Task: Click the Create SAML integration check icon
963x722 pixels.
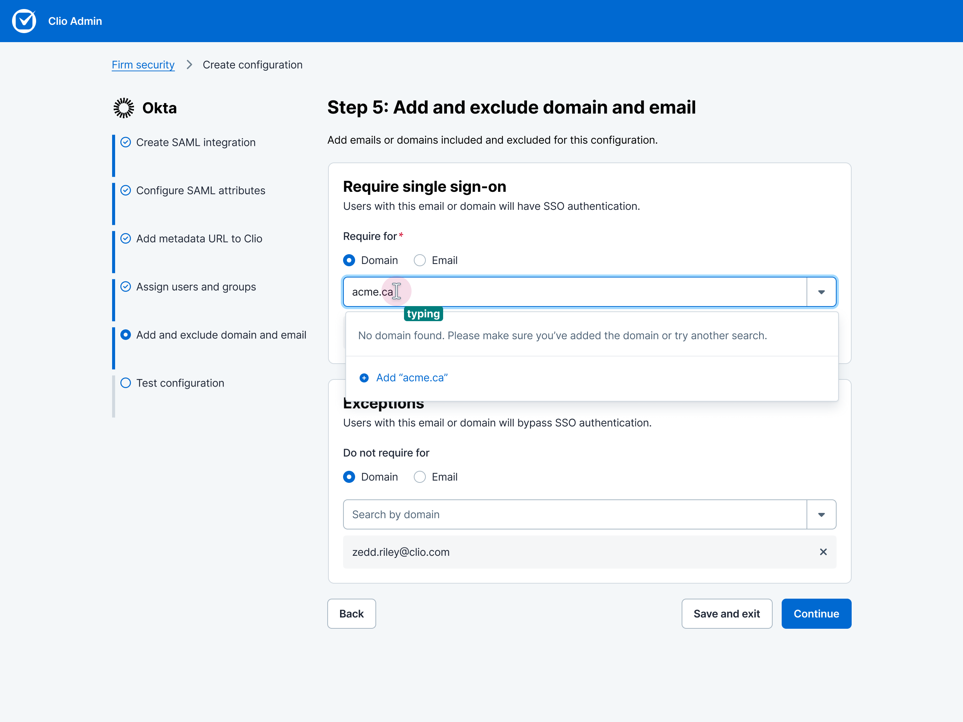Action: pyautogui.click(x=125, y=142)
